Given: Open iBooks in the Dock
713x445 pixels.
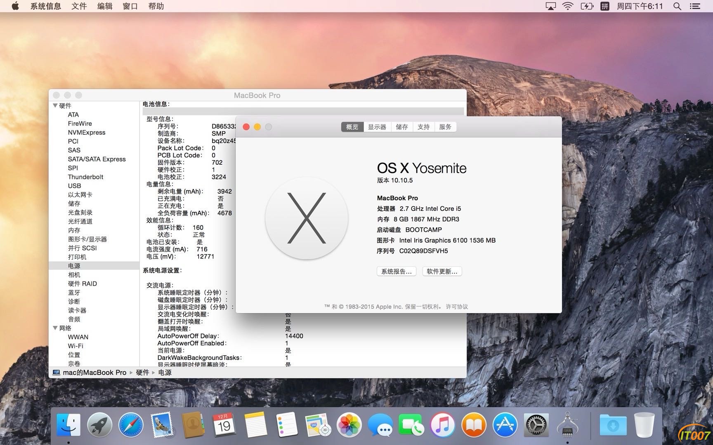Looking at the screenshot, I should pos(474,424).
